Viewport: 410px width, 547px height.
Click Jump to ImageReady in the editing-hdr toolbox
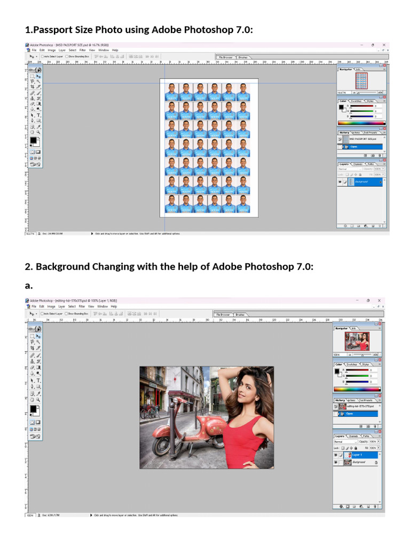(x=35, y=436)
